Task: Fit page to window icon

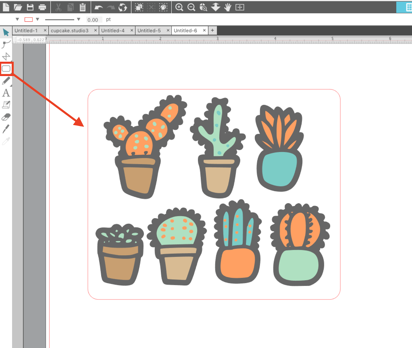Action: tap(240, 7)
